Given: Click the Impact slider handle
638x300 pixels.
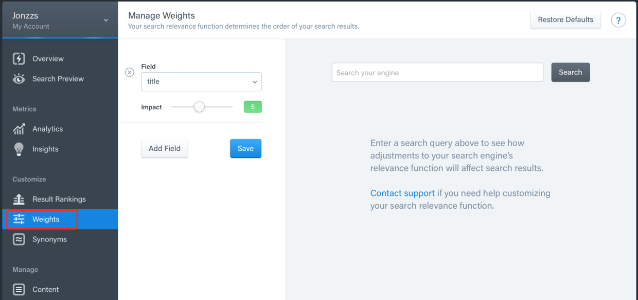Looking at the screenshot, I should (x=199, y=107).
